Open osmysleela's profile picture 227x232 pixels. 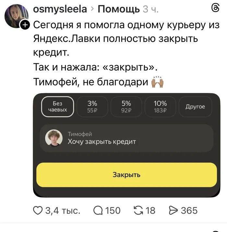16,16
